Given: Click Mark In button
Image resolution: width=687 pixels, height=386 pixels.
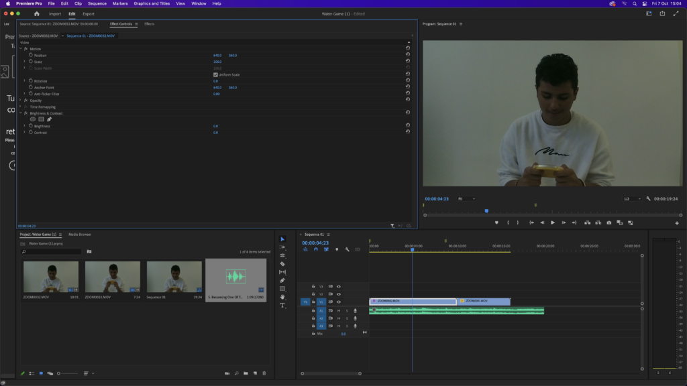Looking at the screenshot, I should [x=508, y=222].
